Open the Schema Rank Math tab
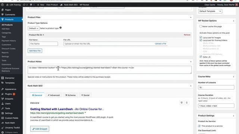239x134 pixels. (71, 95)
